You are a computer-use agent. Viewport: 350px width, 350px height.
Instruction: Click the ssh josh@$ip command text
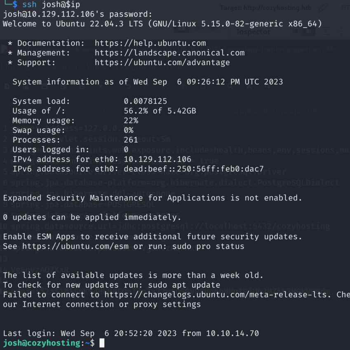click(x=51, y=4)
